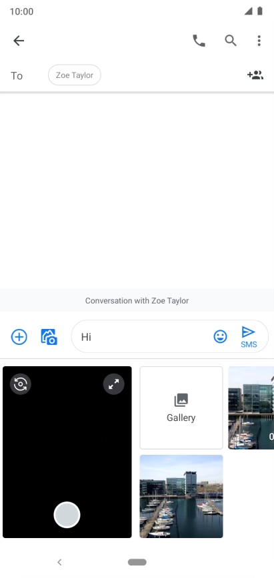Expand camera preview to full screen

click(114, 384)
